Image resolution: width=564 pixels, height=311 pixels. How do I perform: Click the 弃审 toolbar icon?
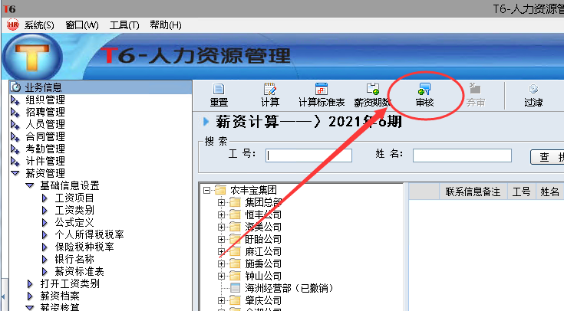coord(476,89)
